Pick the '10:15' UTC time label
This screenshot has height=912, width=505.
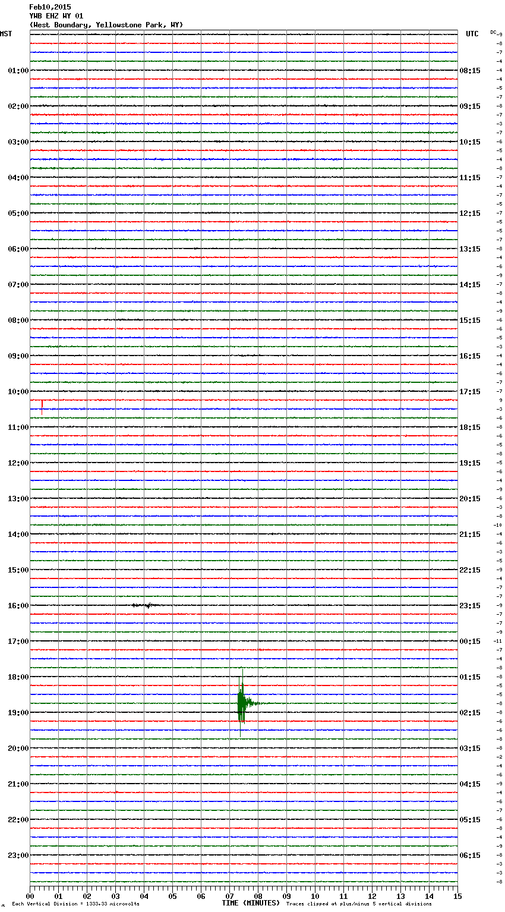click(x=470, y=142)
